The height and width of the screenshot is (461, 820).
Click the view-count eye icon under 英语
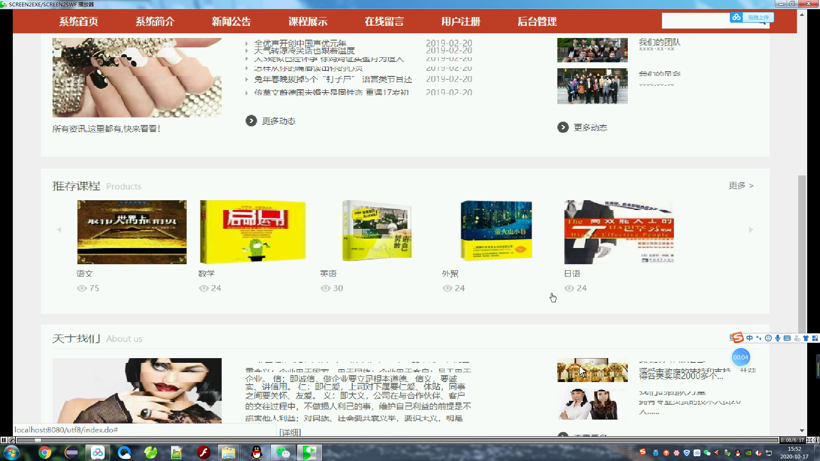pyautogui.click(x=325, y=289)
